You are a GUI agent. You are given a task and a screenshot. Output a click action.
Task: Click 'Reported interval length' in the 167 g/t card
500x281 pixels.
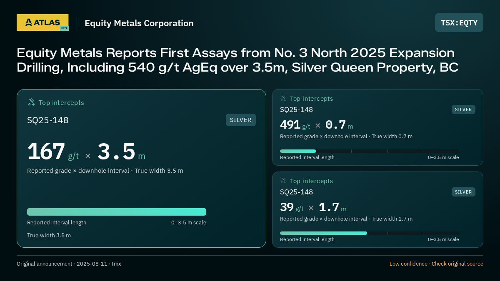(57, 222)
